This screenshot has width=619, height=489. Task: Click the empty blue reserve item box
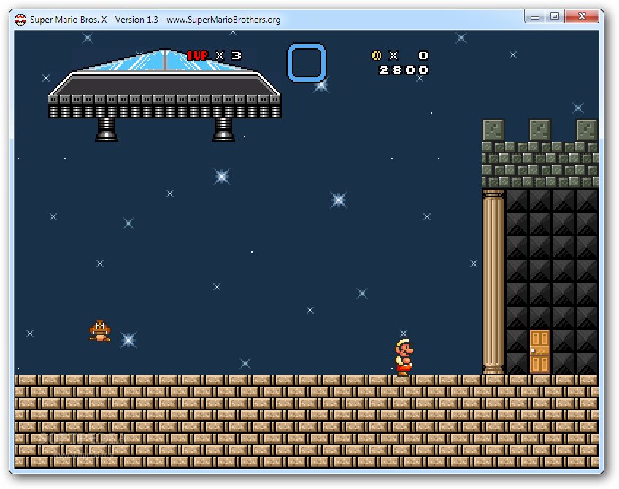(307, 63)
